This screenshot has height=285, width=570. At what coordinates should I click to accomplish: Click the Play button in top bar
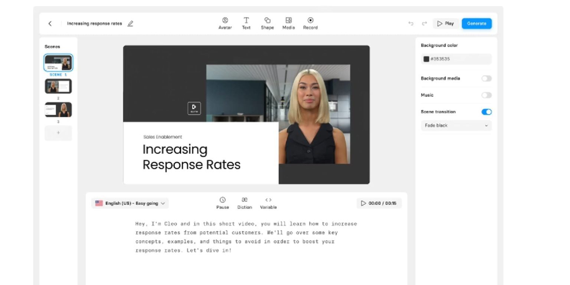[x=445, y=23]
